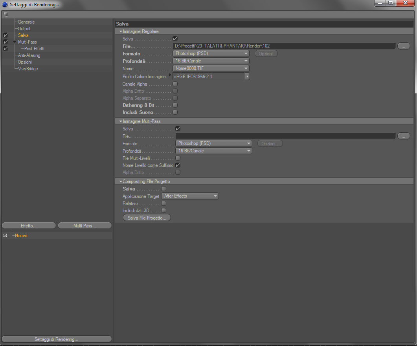Screen dimensions: 417x346
Task: Click the Effetto... button
Action: click(x=29, y=225)
